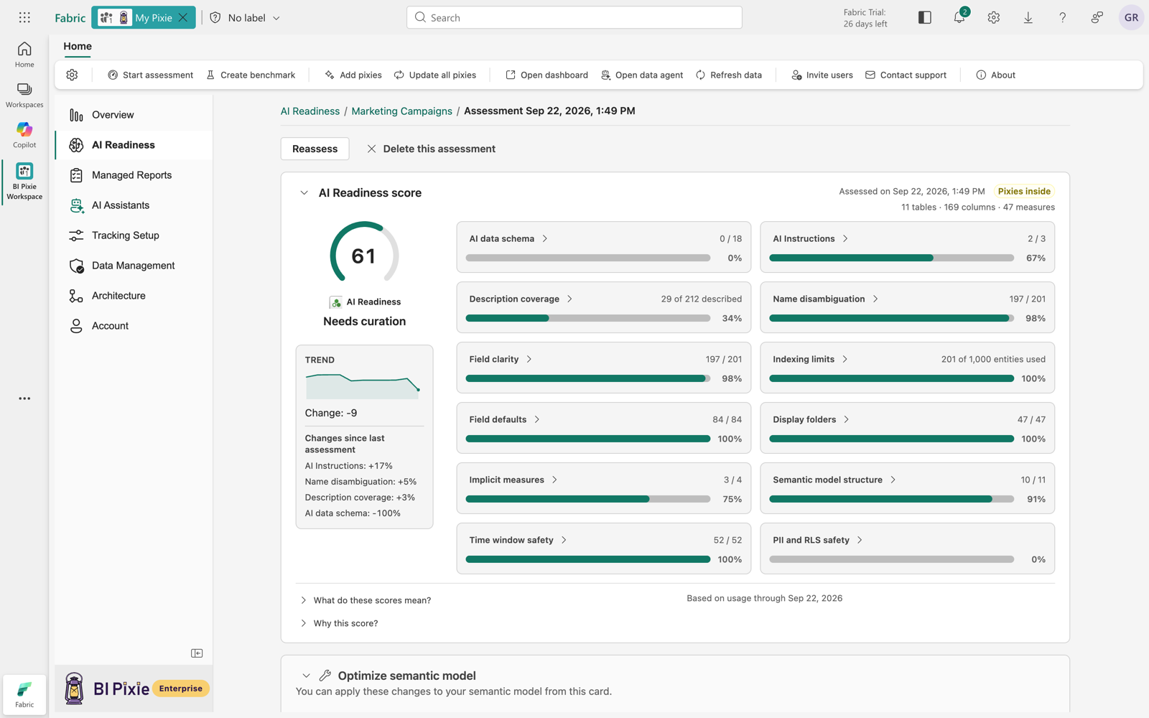Open the app launcher grid icon

tap(24, 17)
